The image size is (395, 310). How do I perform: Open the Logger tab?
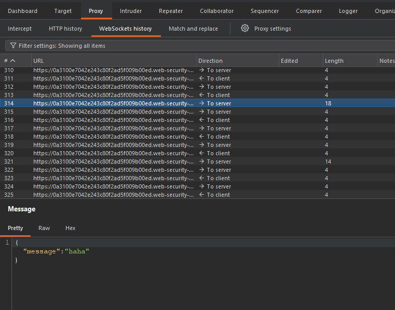click(348, 11)
